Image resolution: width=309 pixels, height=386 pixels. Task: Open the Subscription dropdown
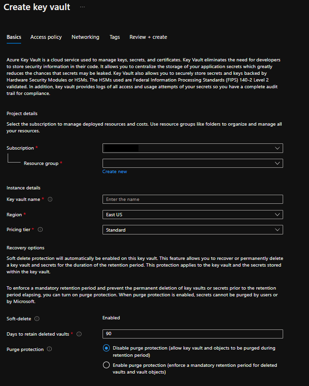pos(193,148)
